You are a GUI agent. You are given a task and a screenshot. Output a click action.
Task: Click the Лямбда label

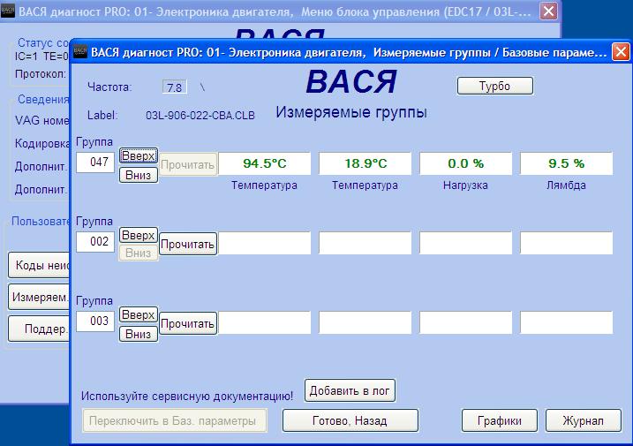tap(566, 185)
